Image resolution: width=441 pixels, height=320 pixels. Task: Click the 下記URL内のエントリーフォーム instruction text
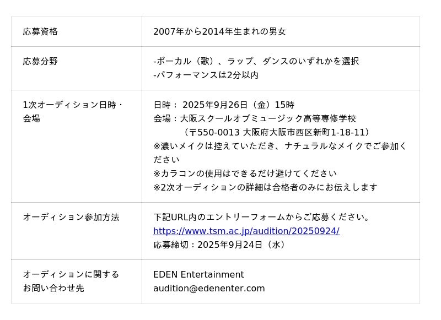click(262, 218)
